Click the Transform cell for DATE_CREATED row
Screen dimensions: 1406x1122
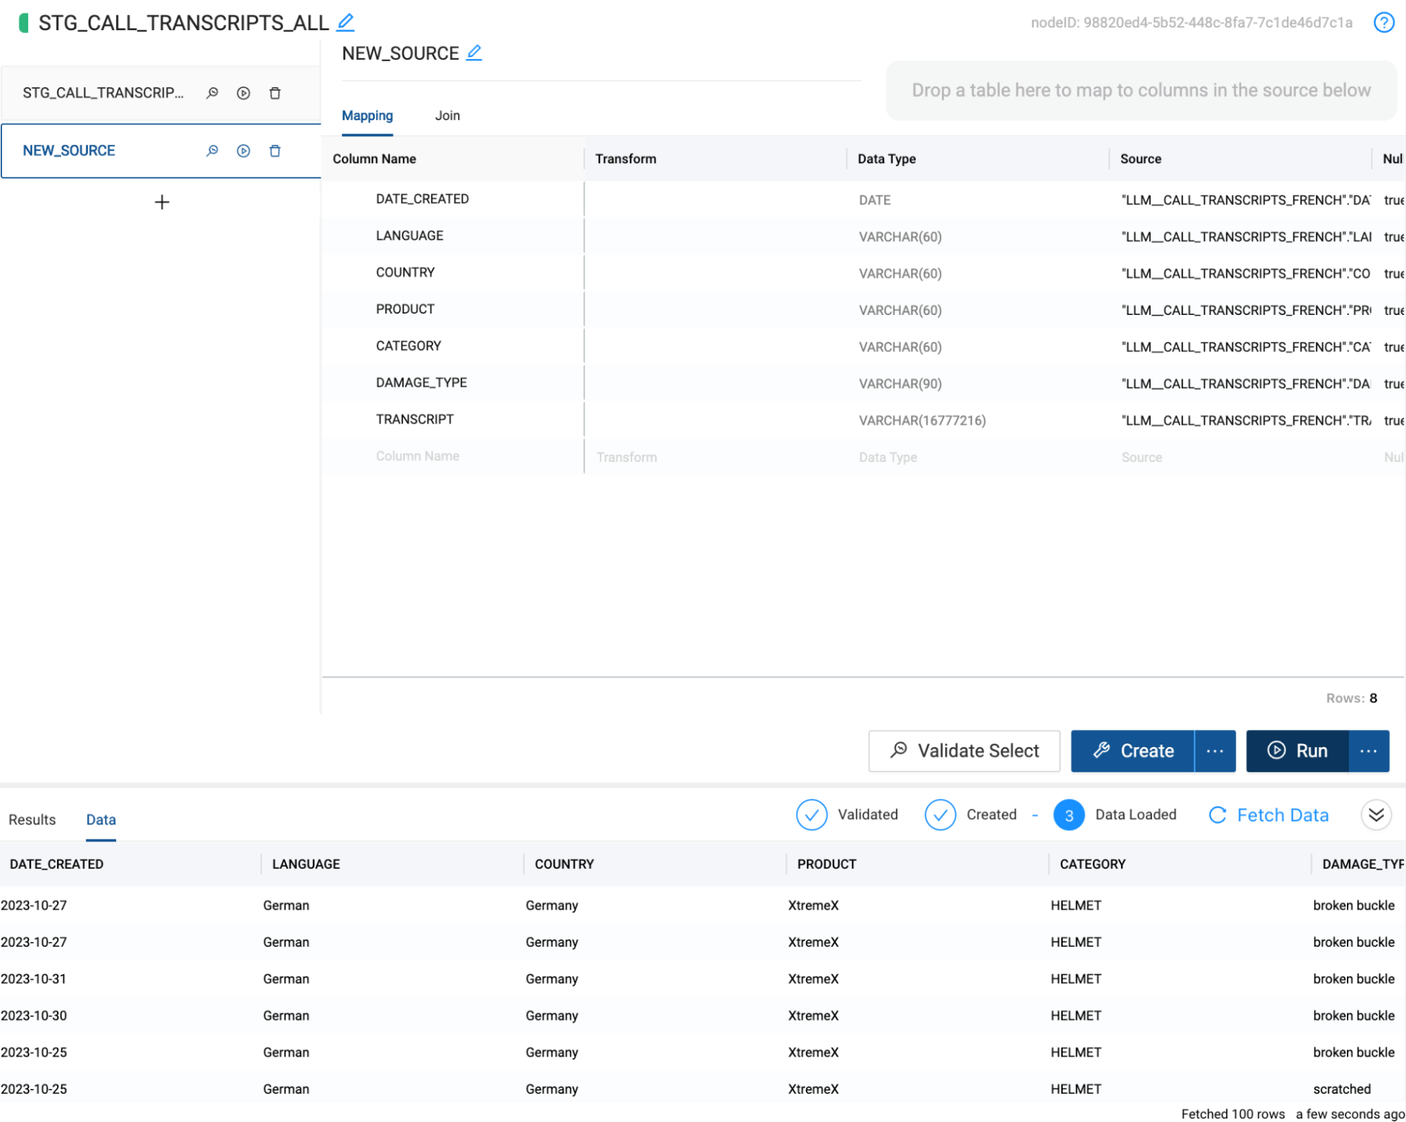coord(715,200)
